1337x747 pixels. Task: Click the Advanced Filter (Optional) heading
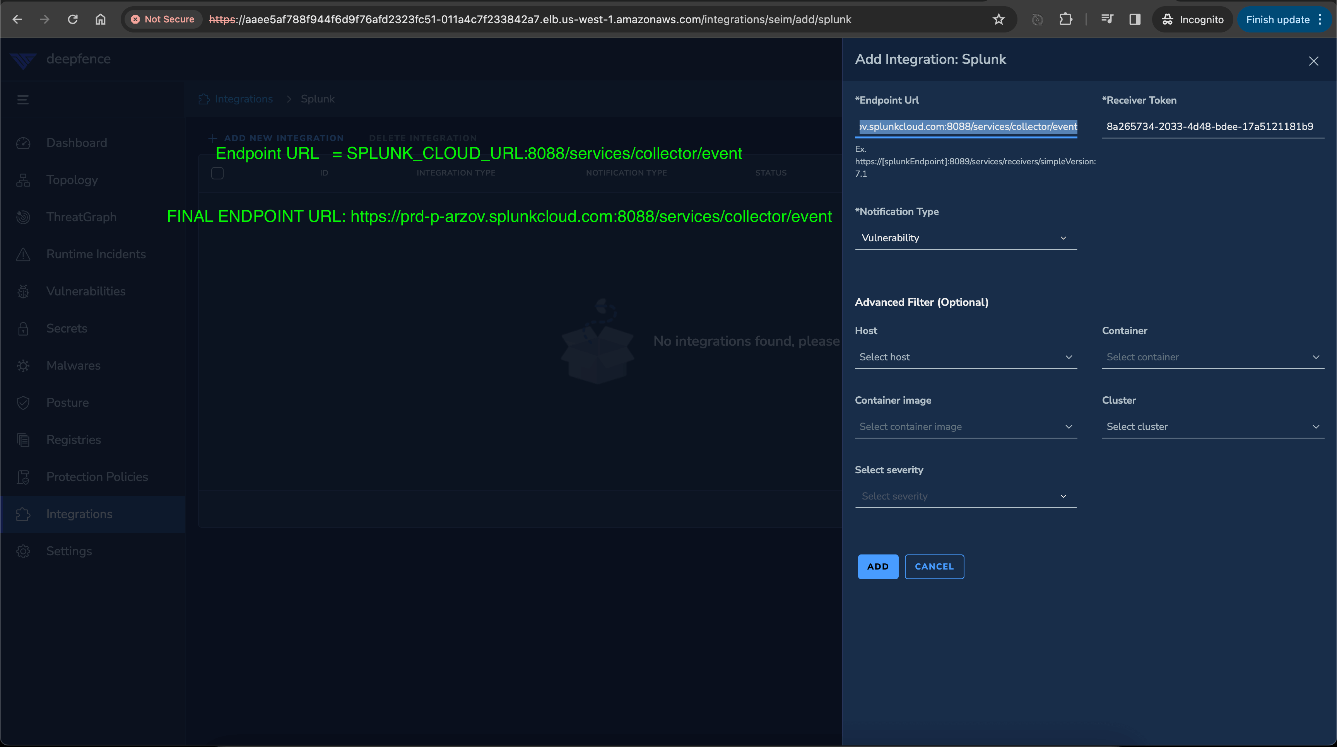(922, 302)
